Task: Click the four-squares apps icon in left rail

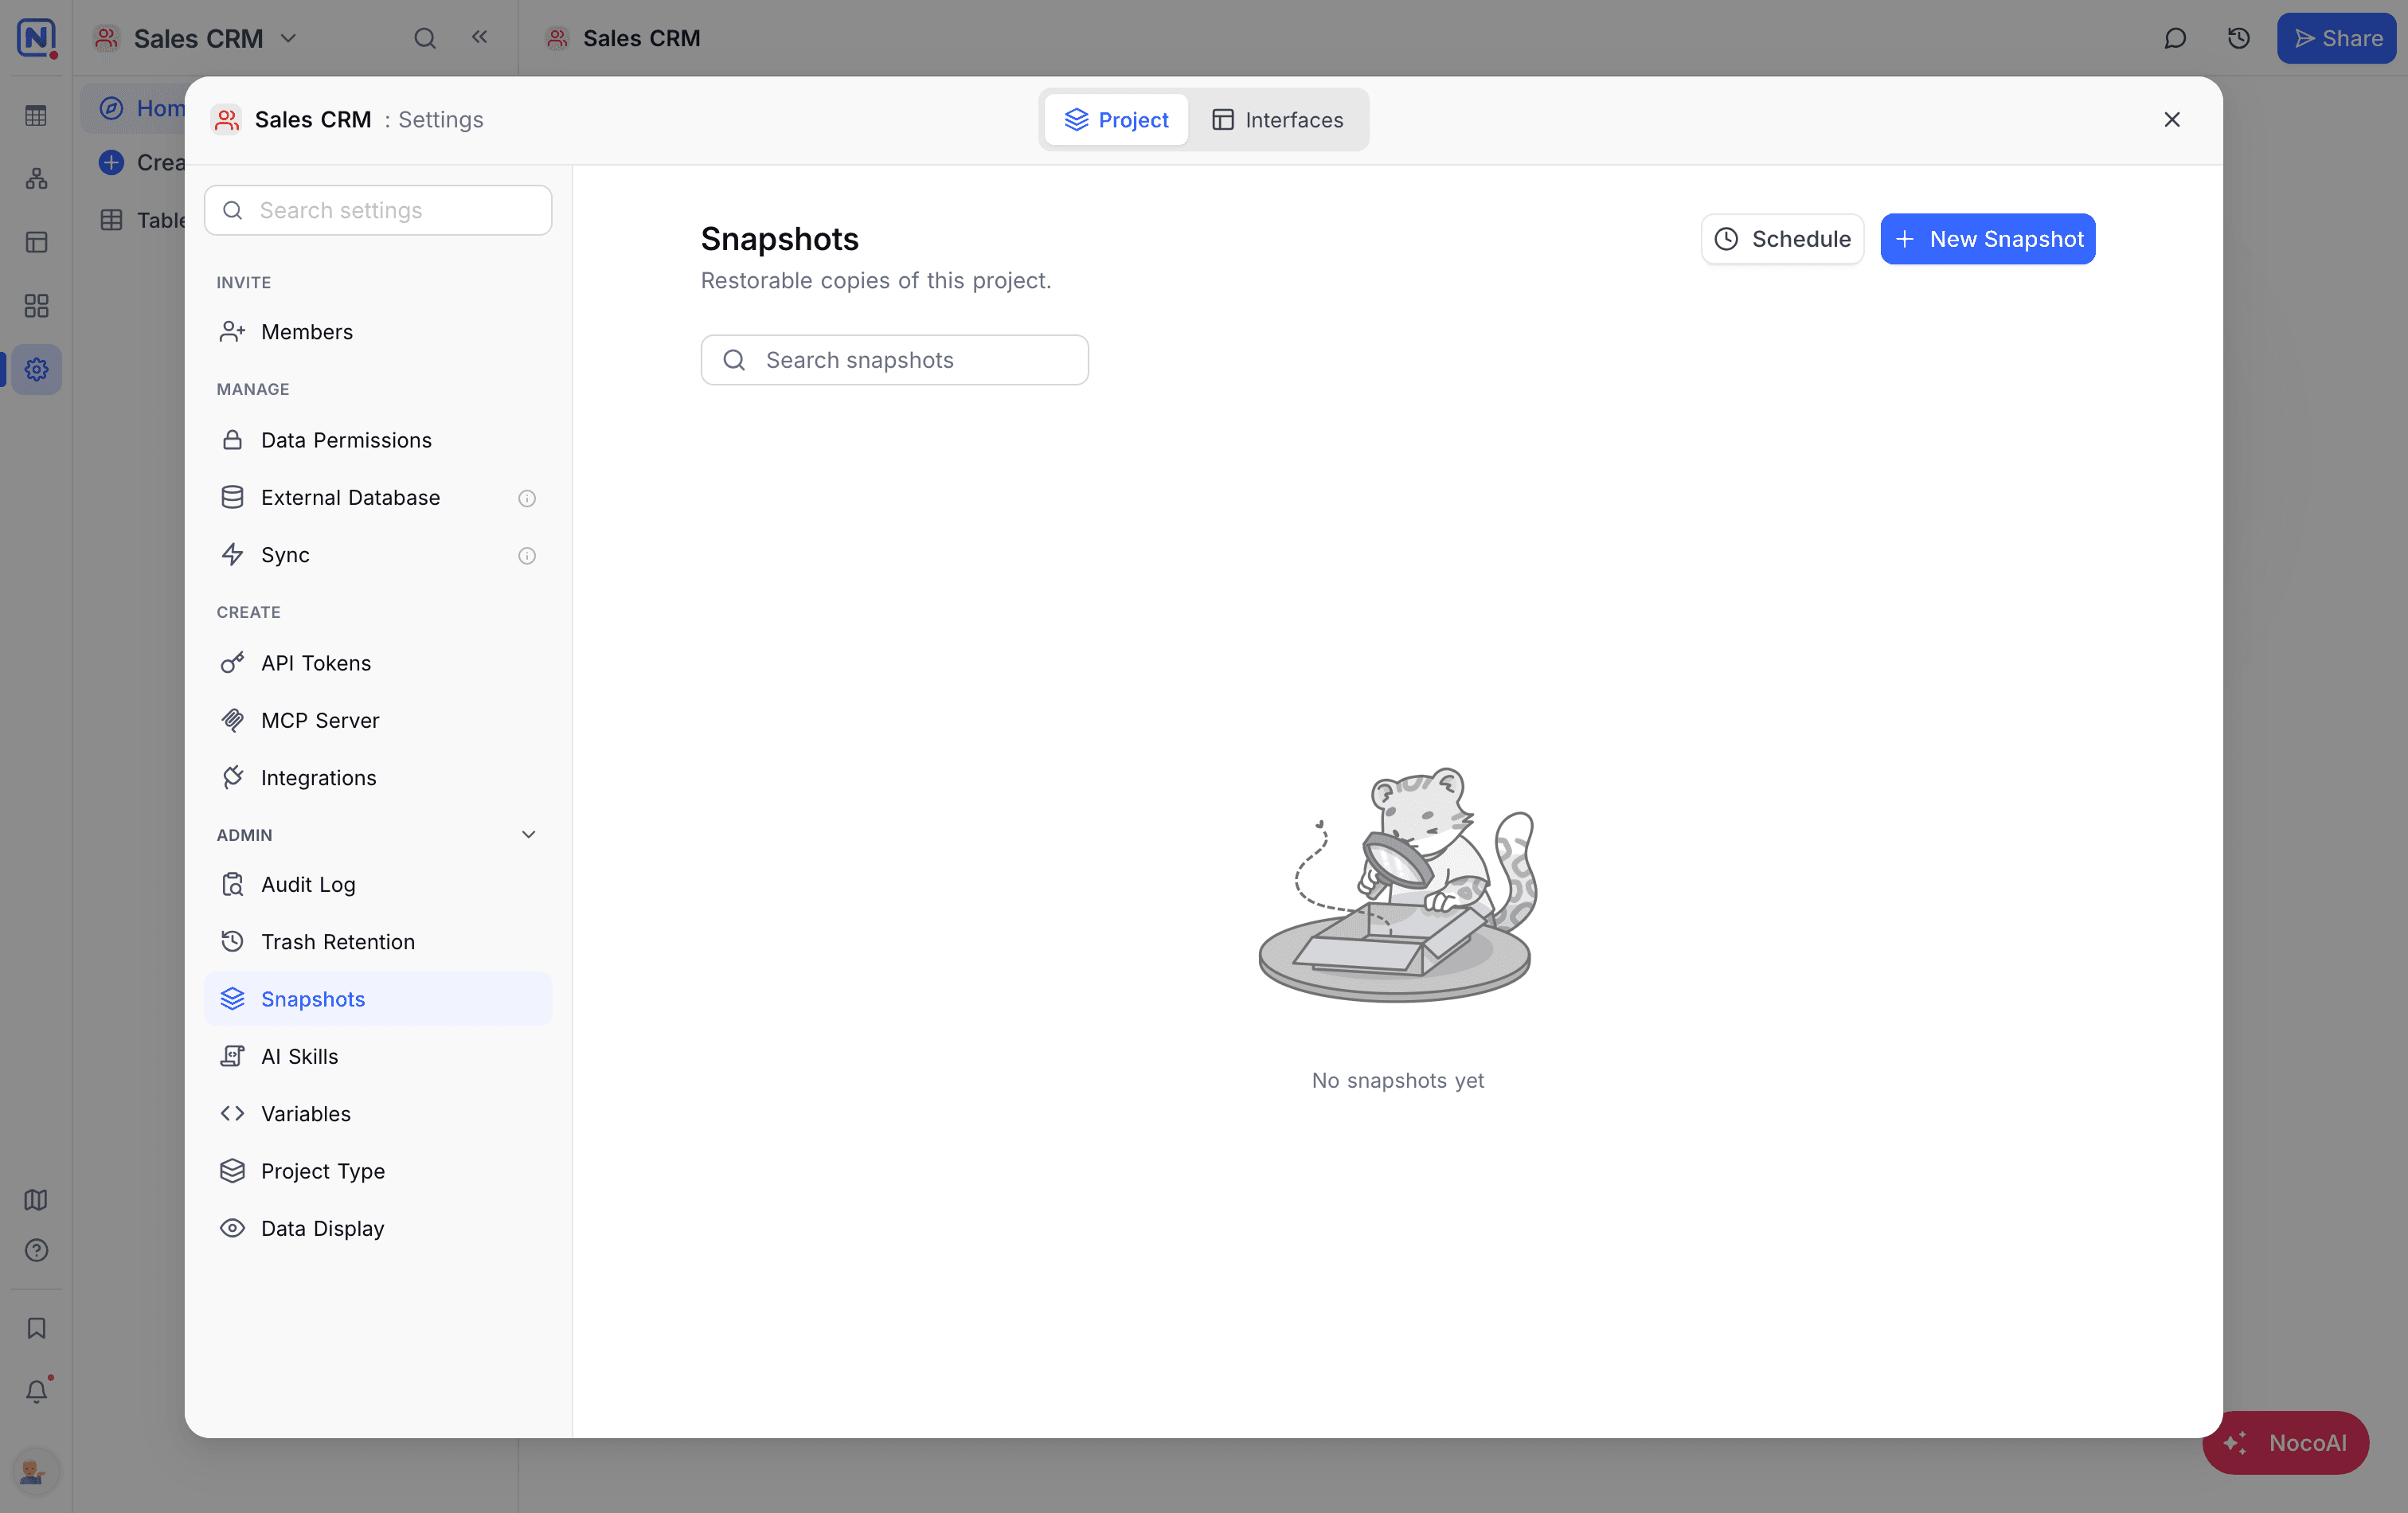Action: (36, 306)
